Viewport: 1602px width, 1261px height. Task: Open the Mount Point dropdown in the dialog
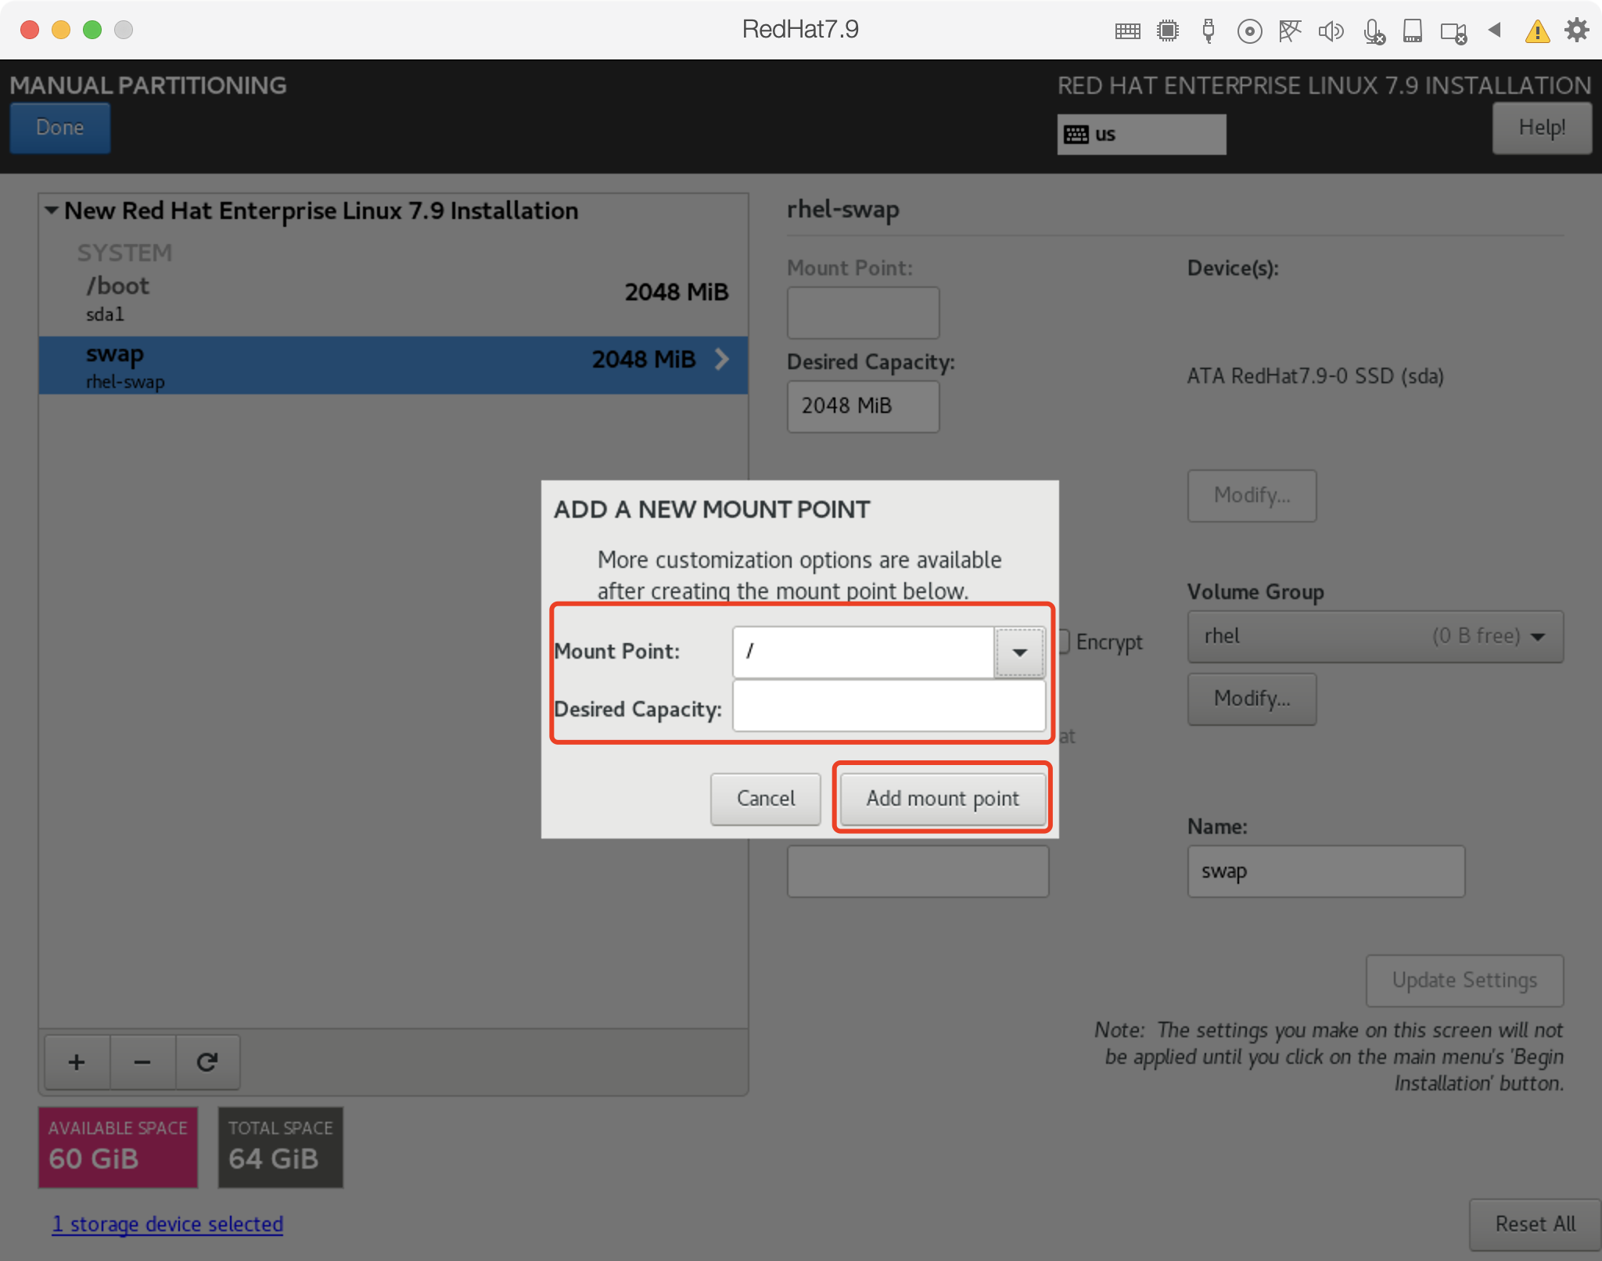(1019, 652)
